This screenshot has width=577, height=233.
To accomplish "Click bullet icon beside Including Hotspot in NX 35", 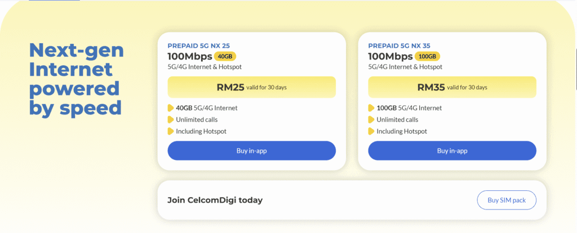I will click(x=371, y=131).
